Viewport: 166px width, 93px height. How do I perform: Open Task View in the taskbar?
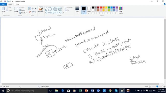point(51,91)
